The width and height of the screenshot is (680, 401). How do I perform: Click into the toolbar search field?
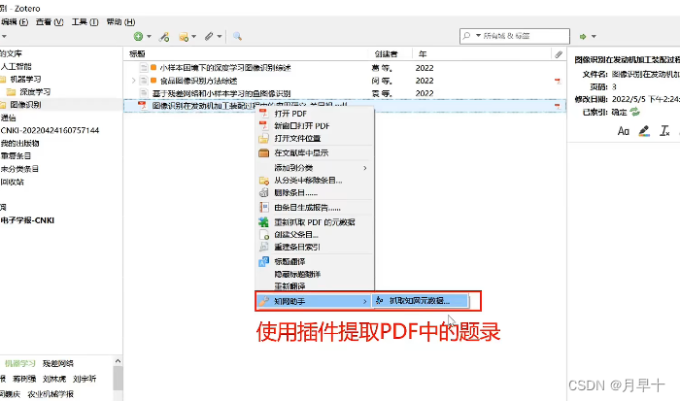(x=514, y=36)
